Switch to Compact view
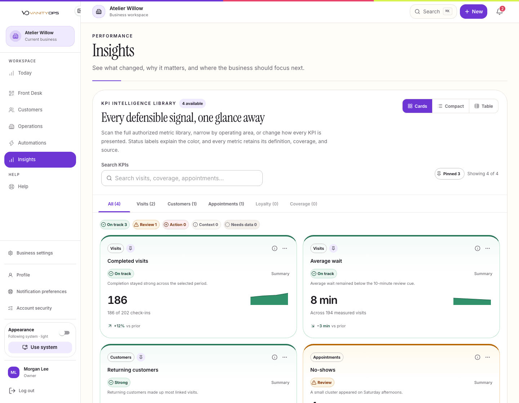The image size is (519, 403). pyautogui.click(x=451, y=106)
